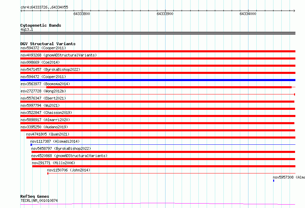The image size is (305, 208).
Task: Select nsv5898917 (Almarri2020) label
Action: tap(45, 120)
